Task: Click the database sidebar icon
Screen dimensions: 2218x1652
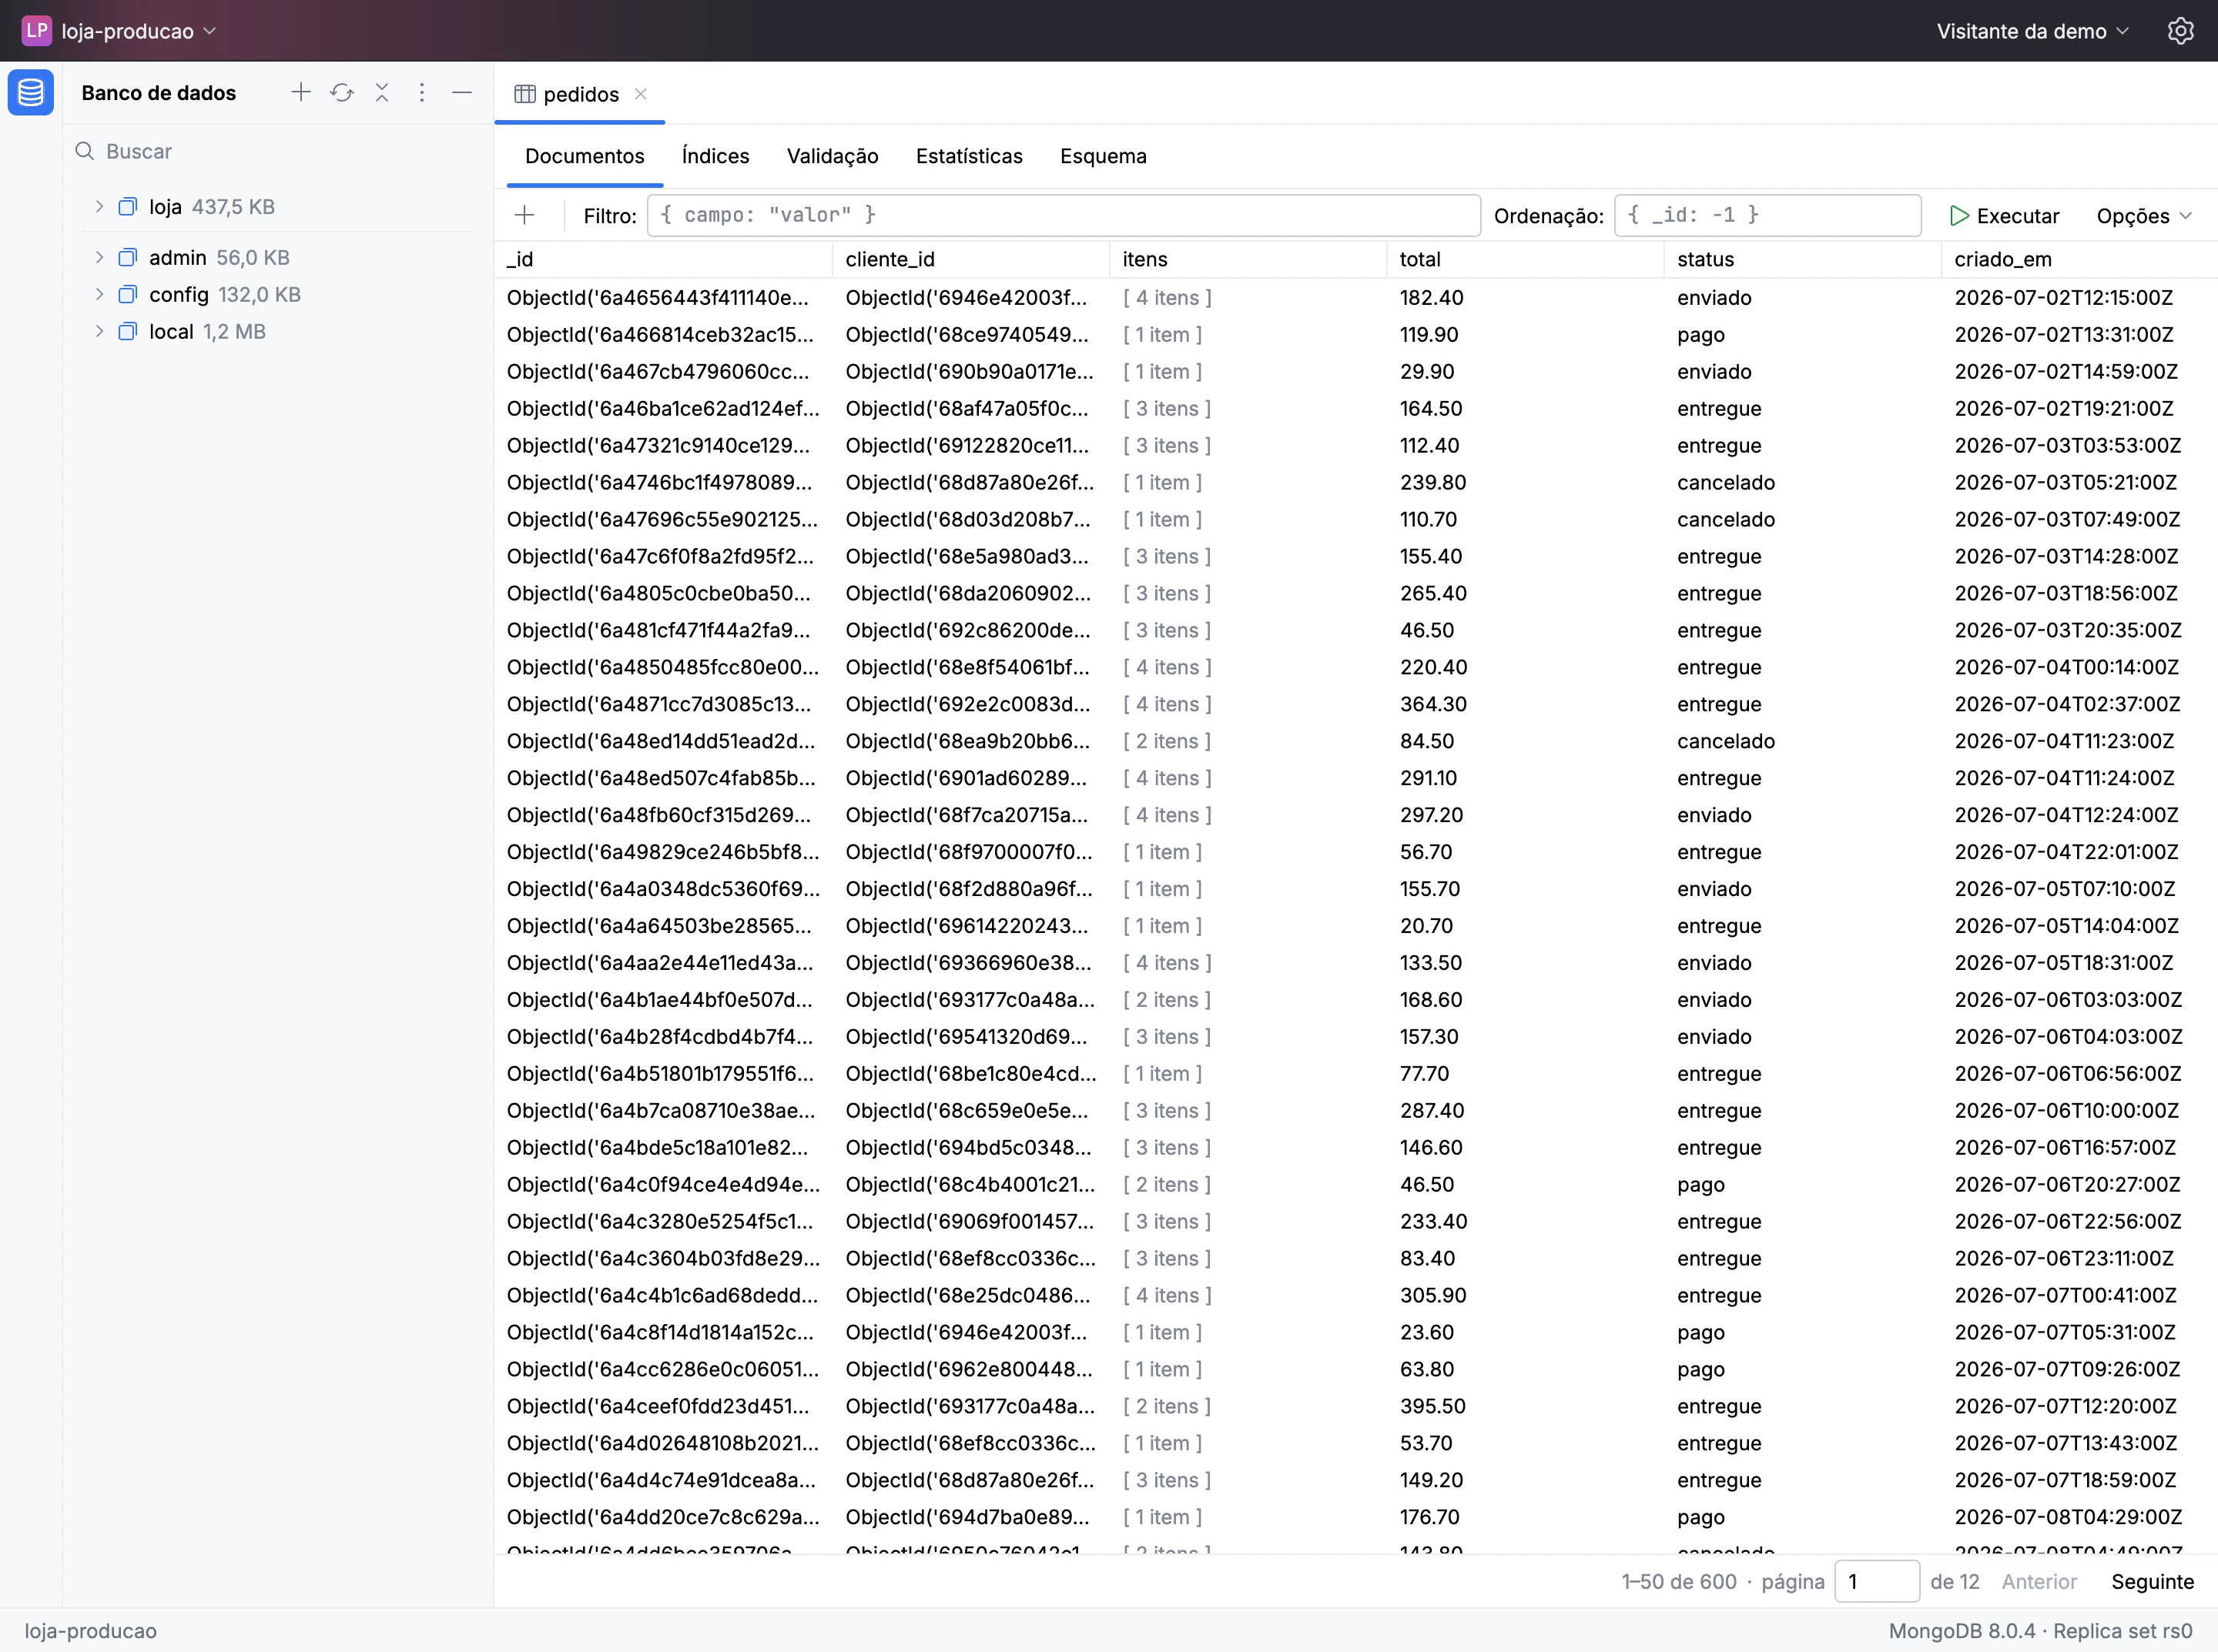Action: click(31, 93)
